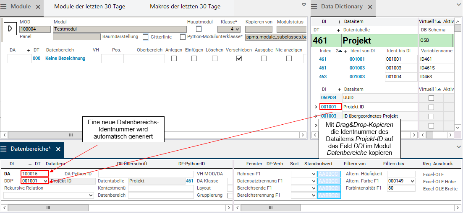The image size is (463, 213).
Task: Toggle the Virtuell checkbox in Projekt-ID row
Action: [432, 107]
